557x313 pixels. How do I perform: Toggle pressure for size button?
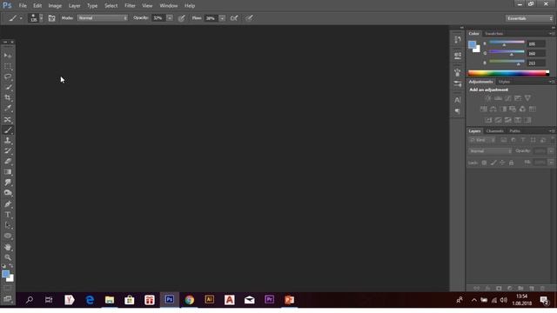pos(250,18)
